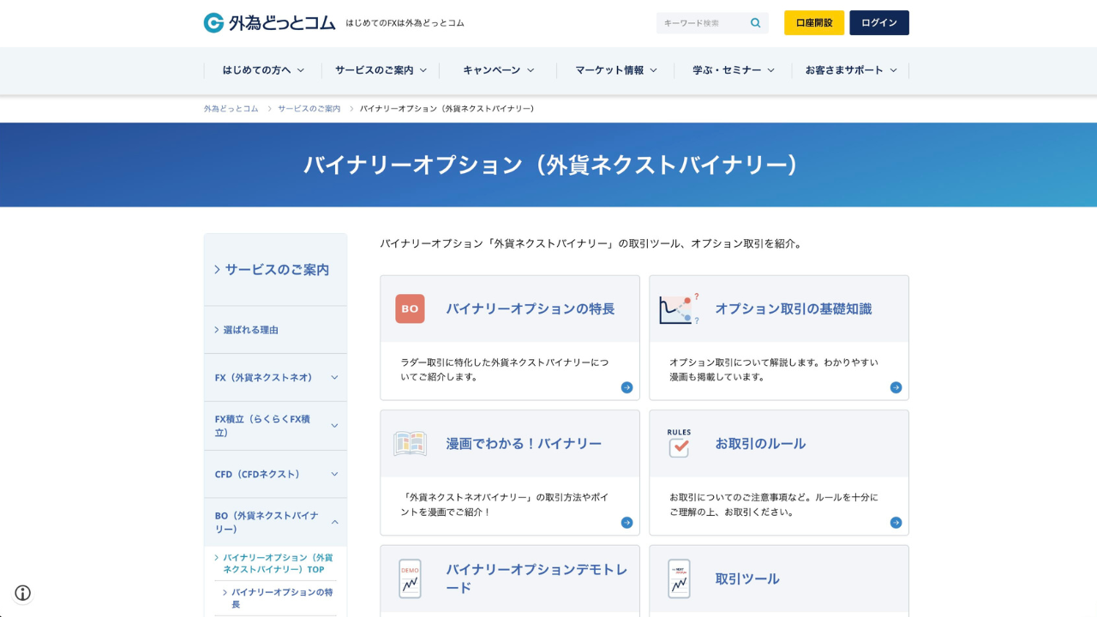Go to サービスのご案内 breadcrumb link
The image size is (1097, 617).
[x=309, y=109]
